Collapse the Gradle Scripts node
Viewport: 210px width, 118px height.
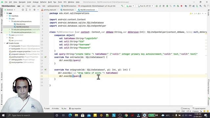coord(5,43)
